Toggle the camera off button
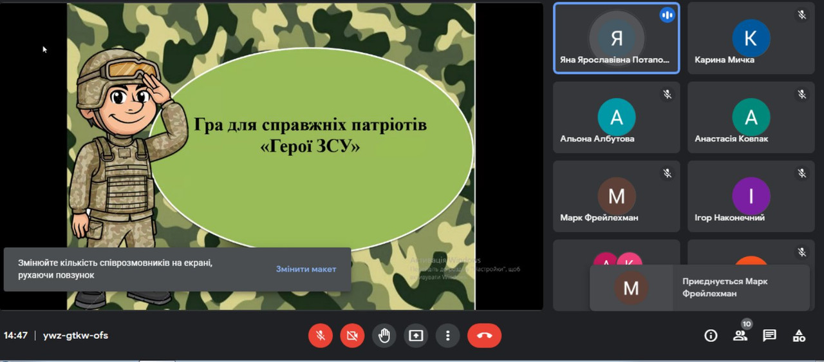Image resolution: width=824 pixels, height=362 pixels. tap(352, 336)
